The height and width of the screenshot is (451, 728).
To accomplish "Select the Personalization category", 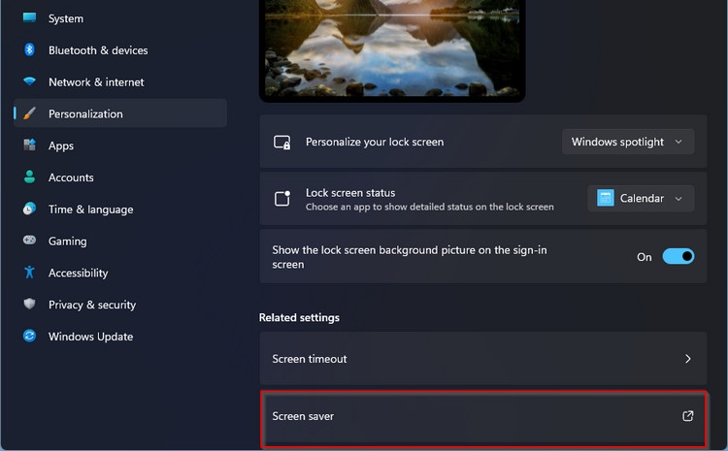I will click(120, 113).
